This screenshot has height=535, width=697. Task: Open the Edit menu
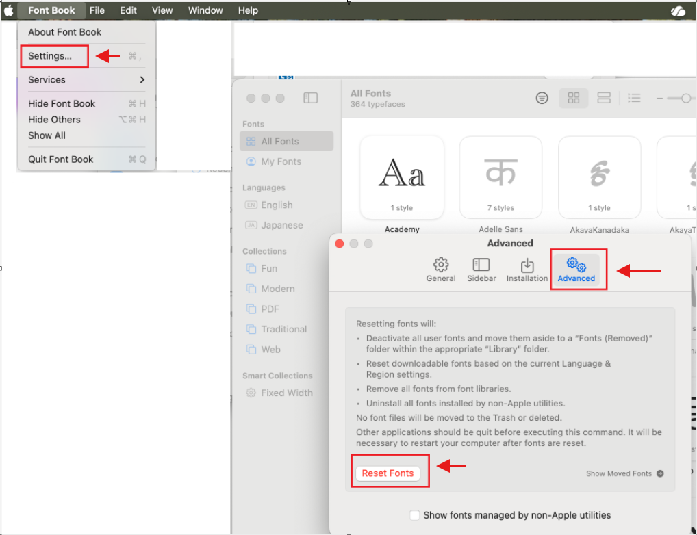pos(128,10)
